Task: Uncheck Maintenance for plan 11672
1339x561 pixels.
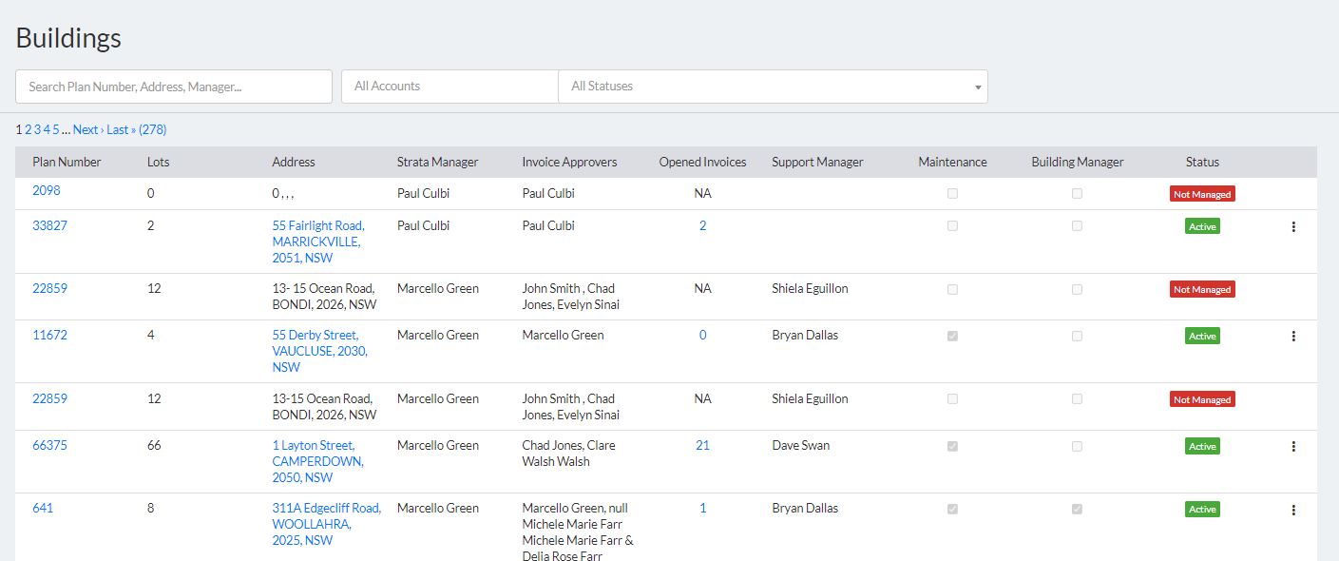Action: pyautogui.click(x=952, y=336)
